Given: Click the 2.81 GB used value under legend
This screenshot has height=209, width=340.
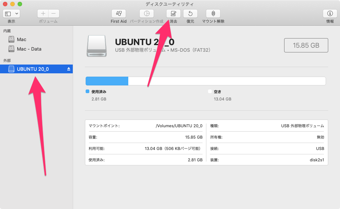Looking at the screenshot, I should 99,99.
